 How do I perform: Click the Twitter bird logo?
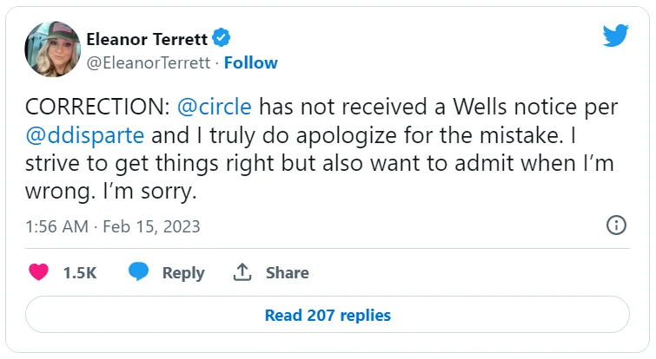[x=616, y=36]
